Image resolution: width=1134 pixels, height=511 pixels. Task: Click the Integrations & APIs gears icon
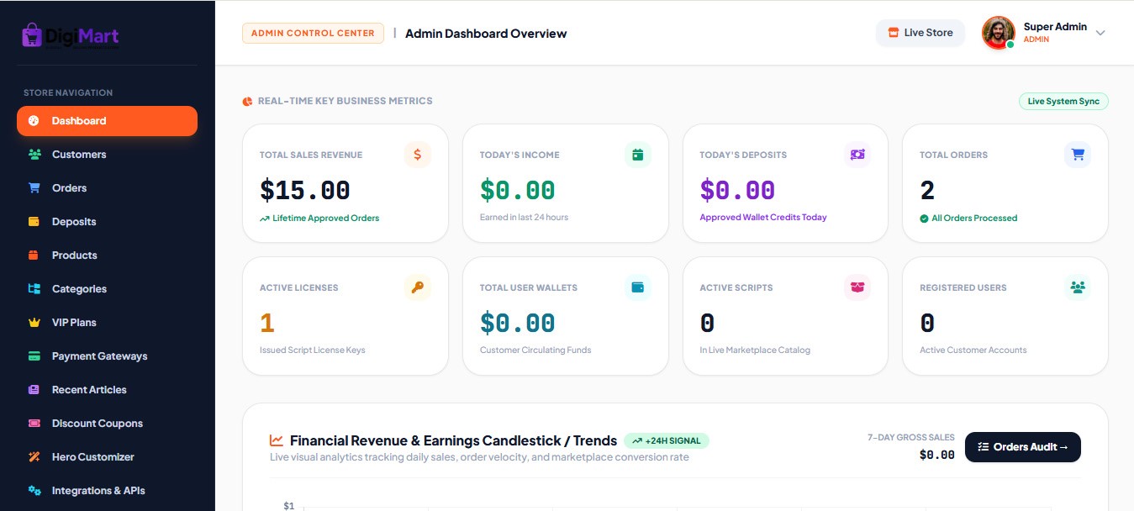[34, 491]
